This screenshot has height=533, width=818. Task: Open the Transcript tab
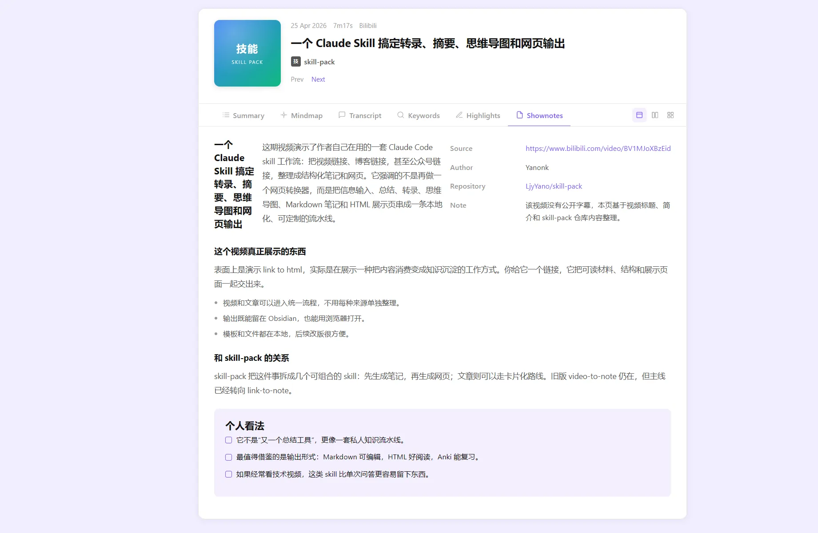[360, 115]
